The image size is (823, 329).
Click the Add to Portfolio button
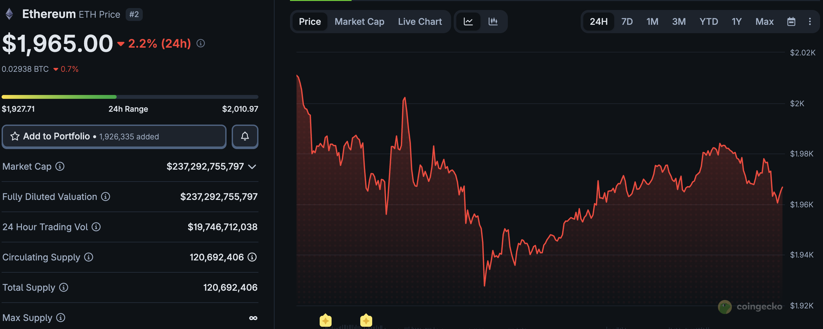click(x=114, y=136)
